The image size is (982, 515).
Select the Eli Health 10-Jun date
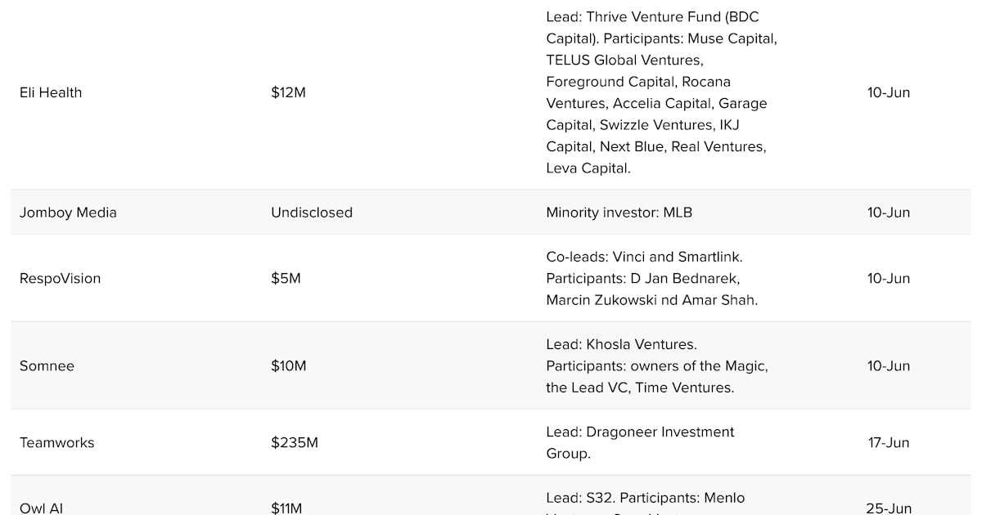pos(888,92)
